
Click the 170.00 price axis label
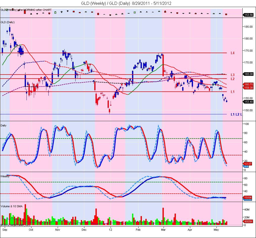click(x=248, y=62)
